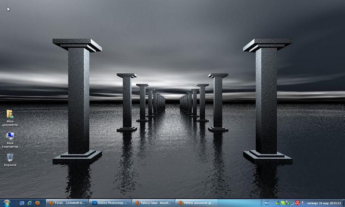Viewport: 345px width, 207px height.
Task: Switch to Adobe Photoshop taskbar window
Action: [110, 203]
